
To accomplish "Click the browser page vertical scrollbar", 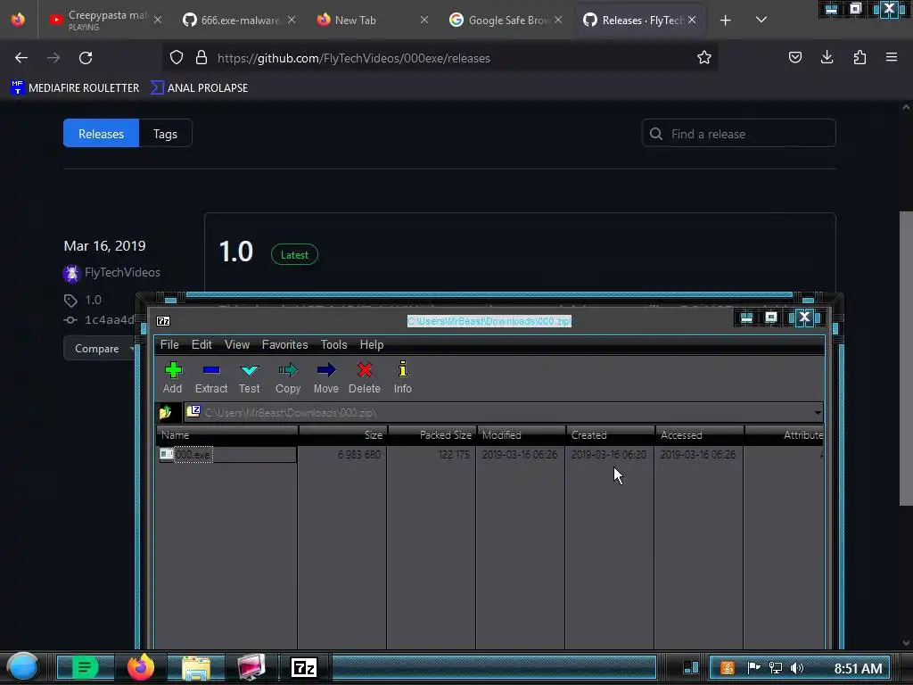I will pyautogui.click(x=906, y=359).
